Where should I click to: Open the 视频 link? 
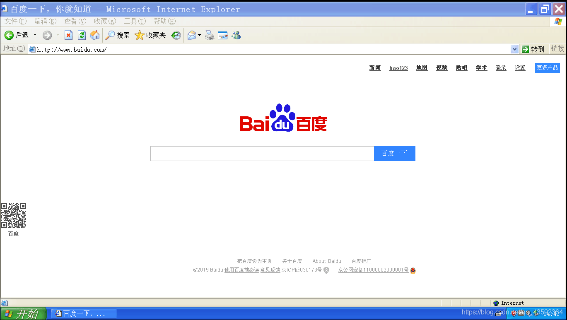(x=442, y=68)
